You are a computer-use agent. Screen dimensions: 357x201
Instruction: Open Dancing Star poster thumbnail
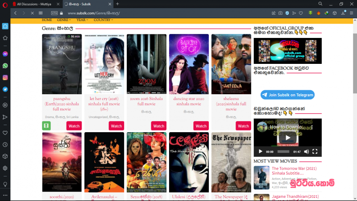click(189, 64)
